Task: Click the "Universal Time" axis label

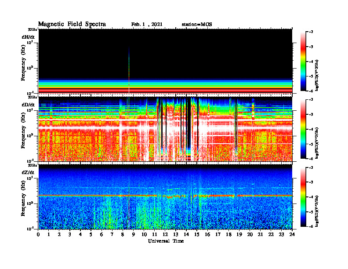Action: click(x=166, y=241)
